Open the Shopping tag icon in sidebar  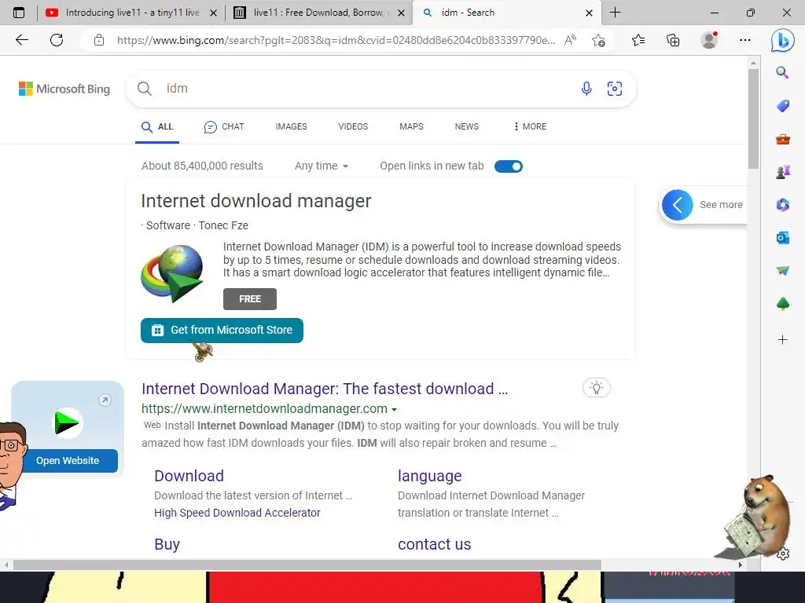(x=782, y=106)
